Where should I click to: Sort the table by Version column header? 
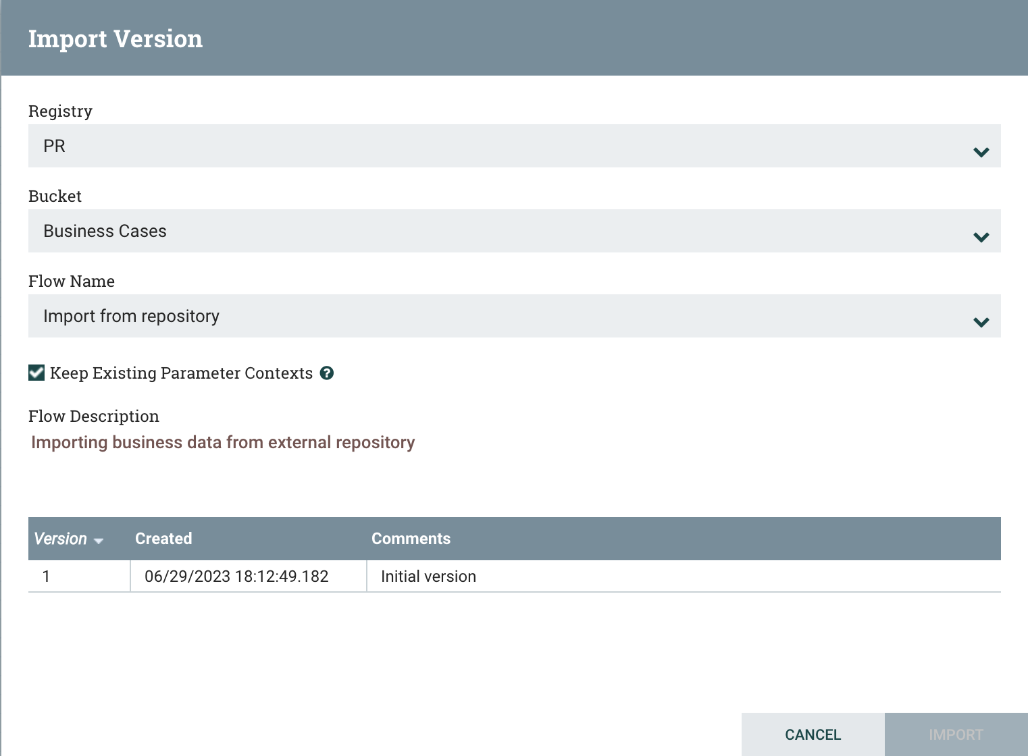[x=61, y=539]
